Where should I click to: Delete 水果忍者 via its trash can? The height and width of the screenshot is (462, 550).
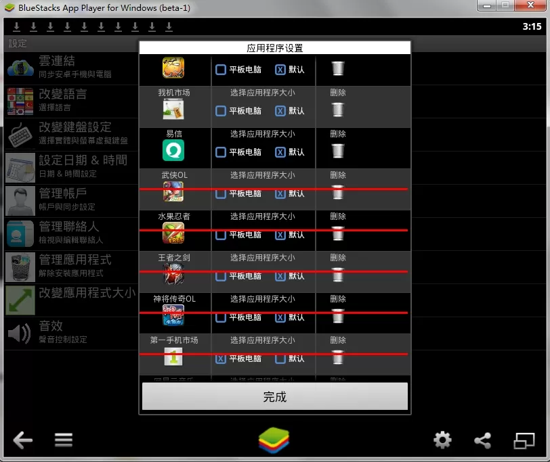coord(338,233)
